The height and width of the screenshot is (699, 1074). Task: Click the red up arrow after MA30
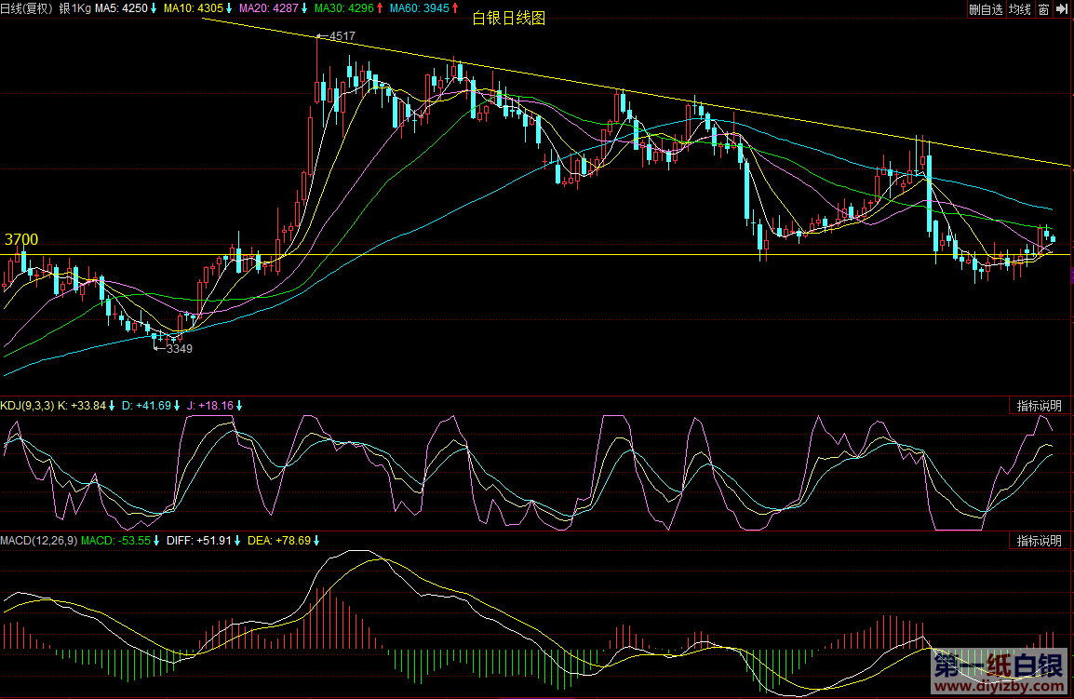tap(379, 8)
